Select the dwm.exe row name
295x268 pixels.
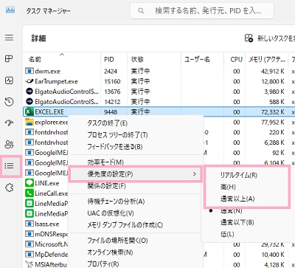click(47, 71)
